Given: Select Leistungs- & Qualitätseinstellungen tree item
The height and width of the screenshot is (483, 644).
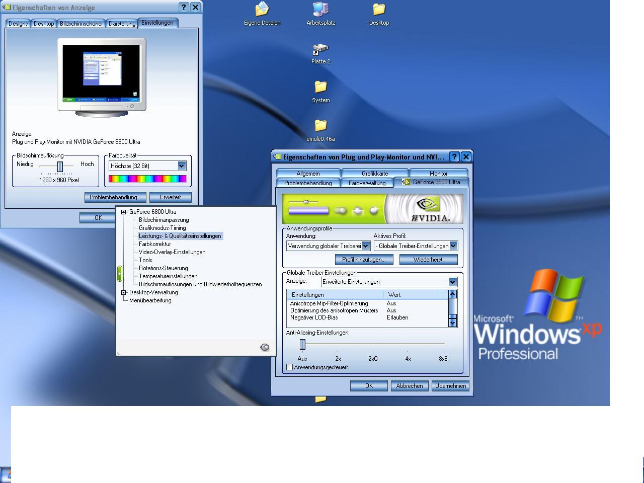Looking at the screenshot, I should (180, 236).
